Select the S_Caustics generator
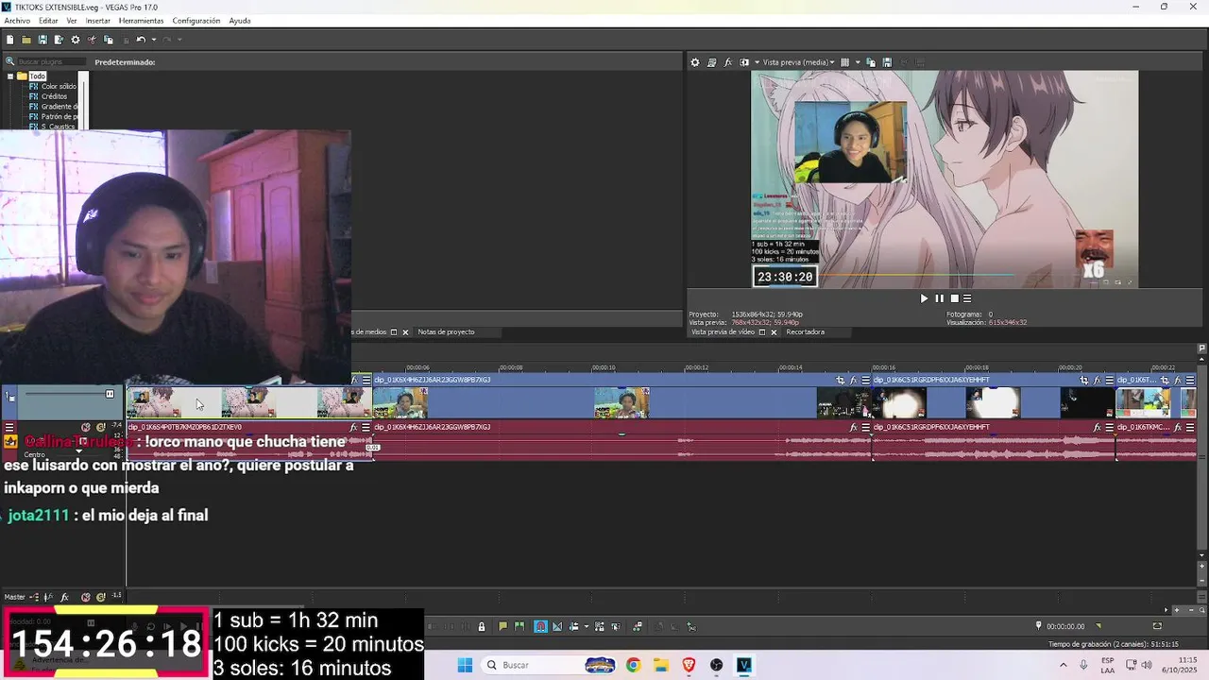 (59, 127)
